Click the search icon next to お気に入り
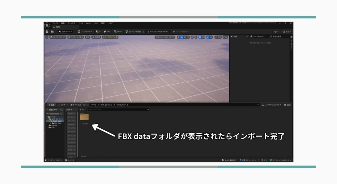The height and width of the screenshot is (184, 337). click(62, 110)
